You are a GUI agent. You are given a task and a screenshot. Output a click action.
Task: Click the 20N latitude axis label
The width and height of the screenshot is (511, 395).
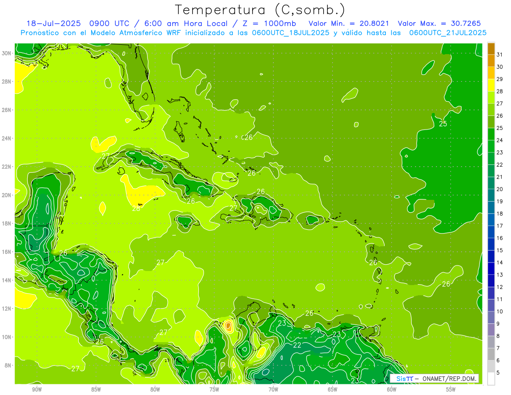pyautogui.click(x=7, y=195)
